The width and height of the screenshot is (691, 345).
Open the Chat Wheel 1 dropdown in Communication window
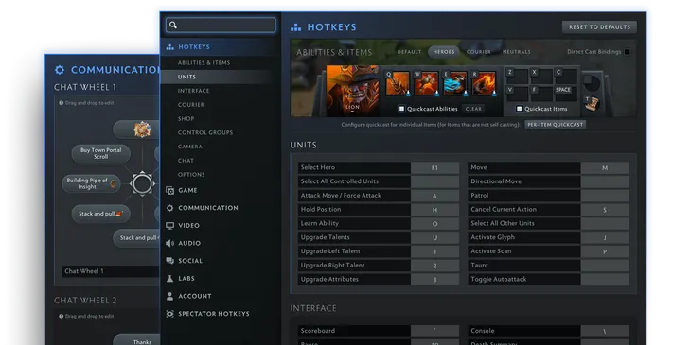pos(110,271)
